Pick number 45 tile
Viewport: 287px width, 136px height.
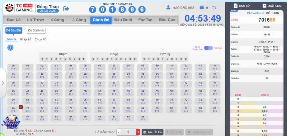[13, 93]
